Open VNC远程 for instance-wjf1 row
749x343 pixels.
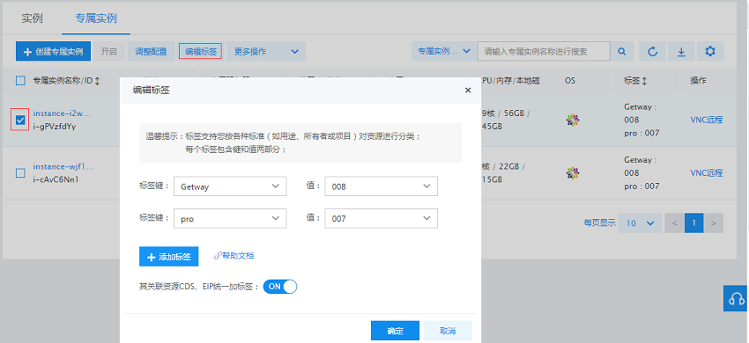coord(707,172)
